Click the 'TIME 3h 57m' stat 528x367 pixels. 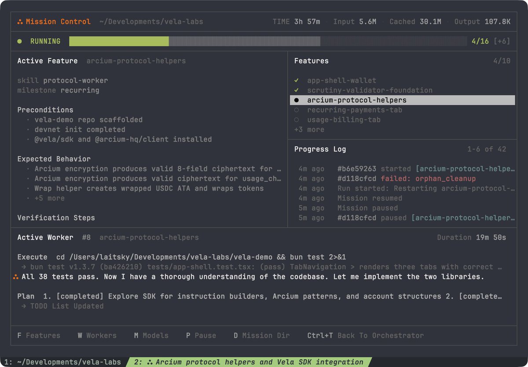tap(297, 22)
